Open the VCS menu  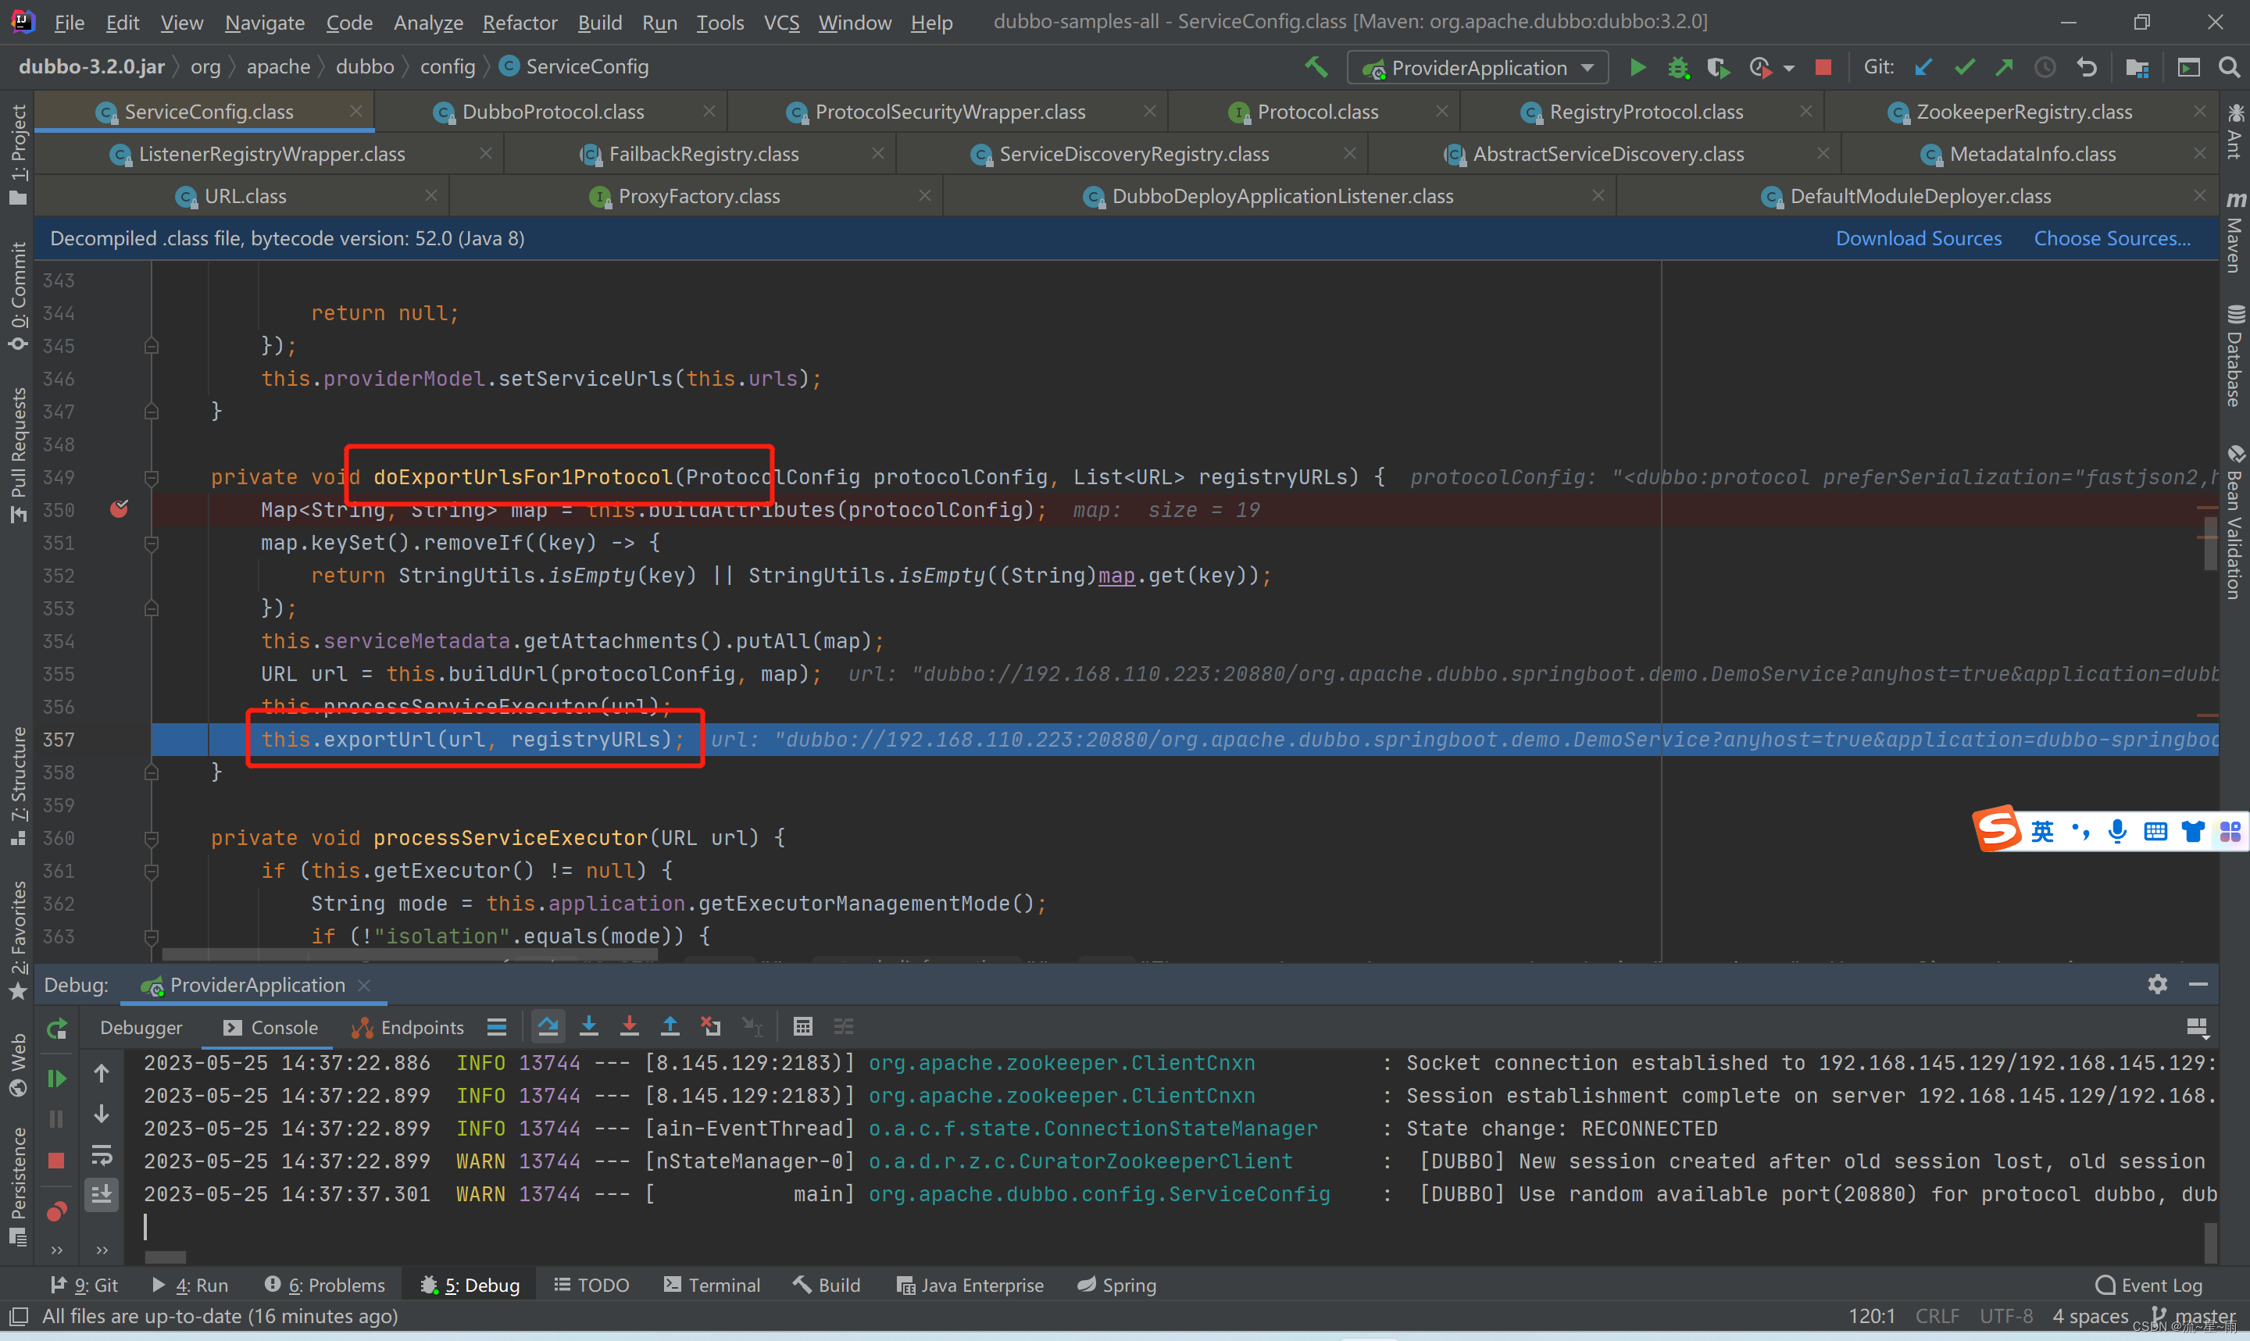click(x=780, y=22)
